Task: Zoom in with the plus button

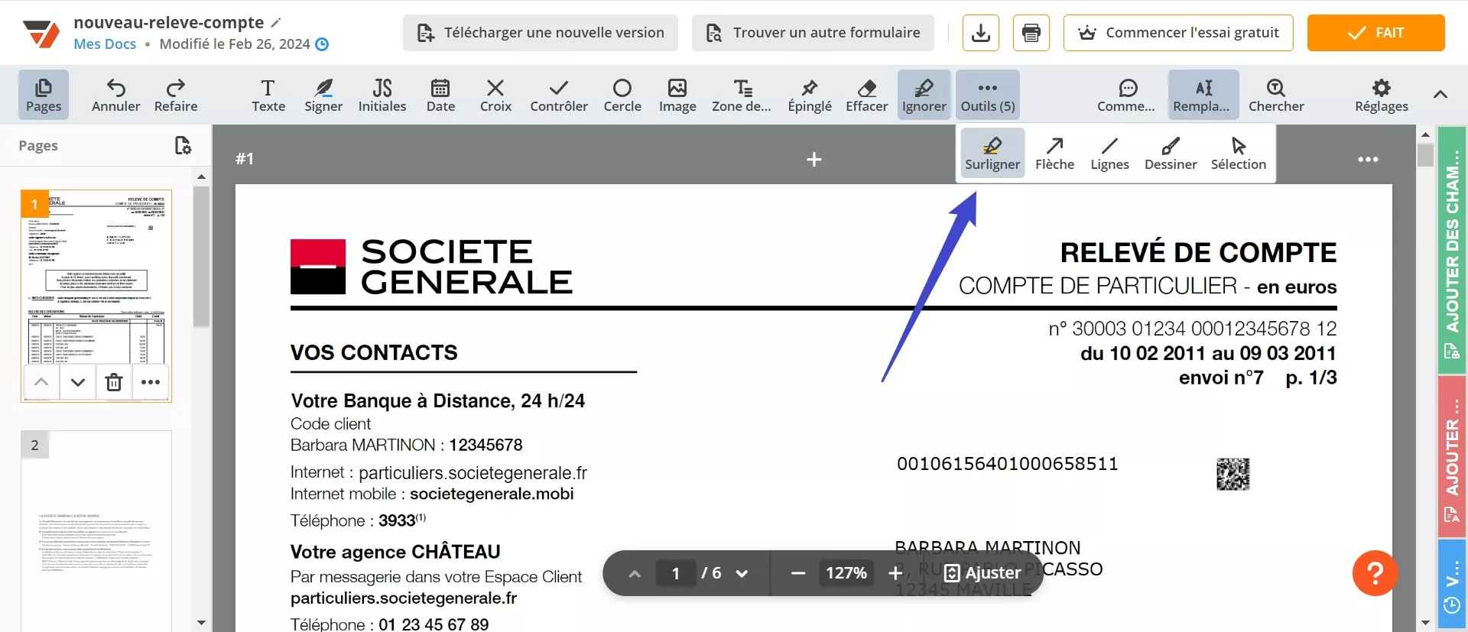Action: click(x=895, y=573)
